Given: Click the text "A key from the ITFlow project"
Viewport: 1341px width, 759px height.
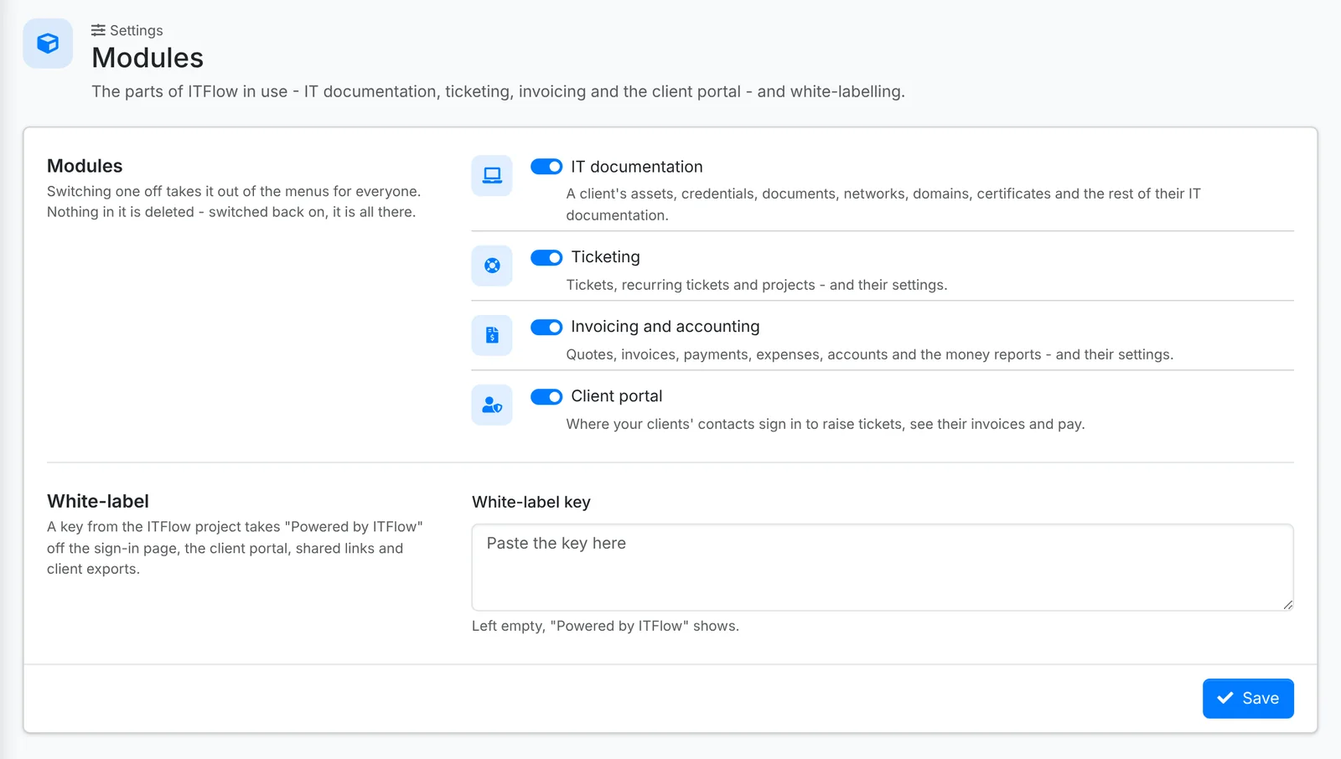Looking at the screenshot, I should (235, 548).
